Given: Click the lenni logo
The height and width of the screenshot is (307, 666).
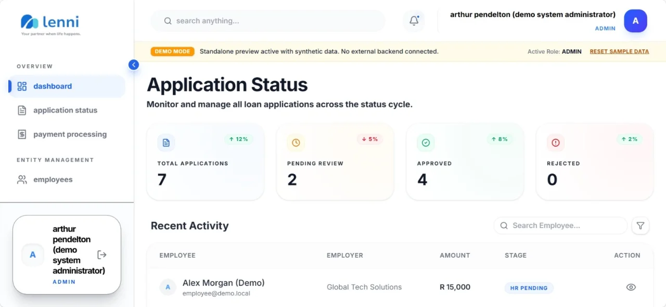Looking at the screenshot, I should tap(50, 24).
